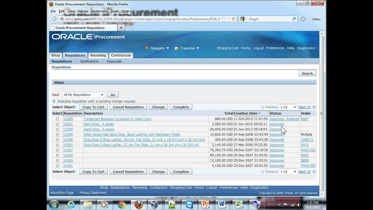Image resolution: width=373 pixels, height=210 pixels.
Task: Open order 6067 link
Action: (x=305, y=119)
